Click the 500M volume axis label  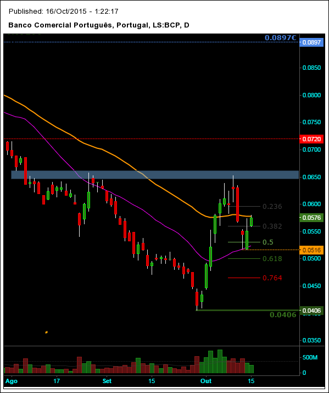310,357
